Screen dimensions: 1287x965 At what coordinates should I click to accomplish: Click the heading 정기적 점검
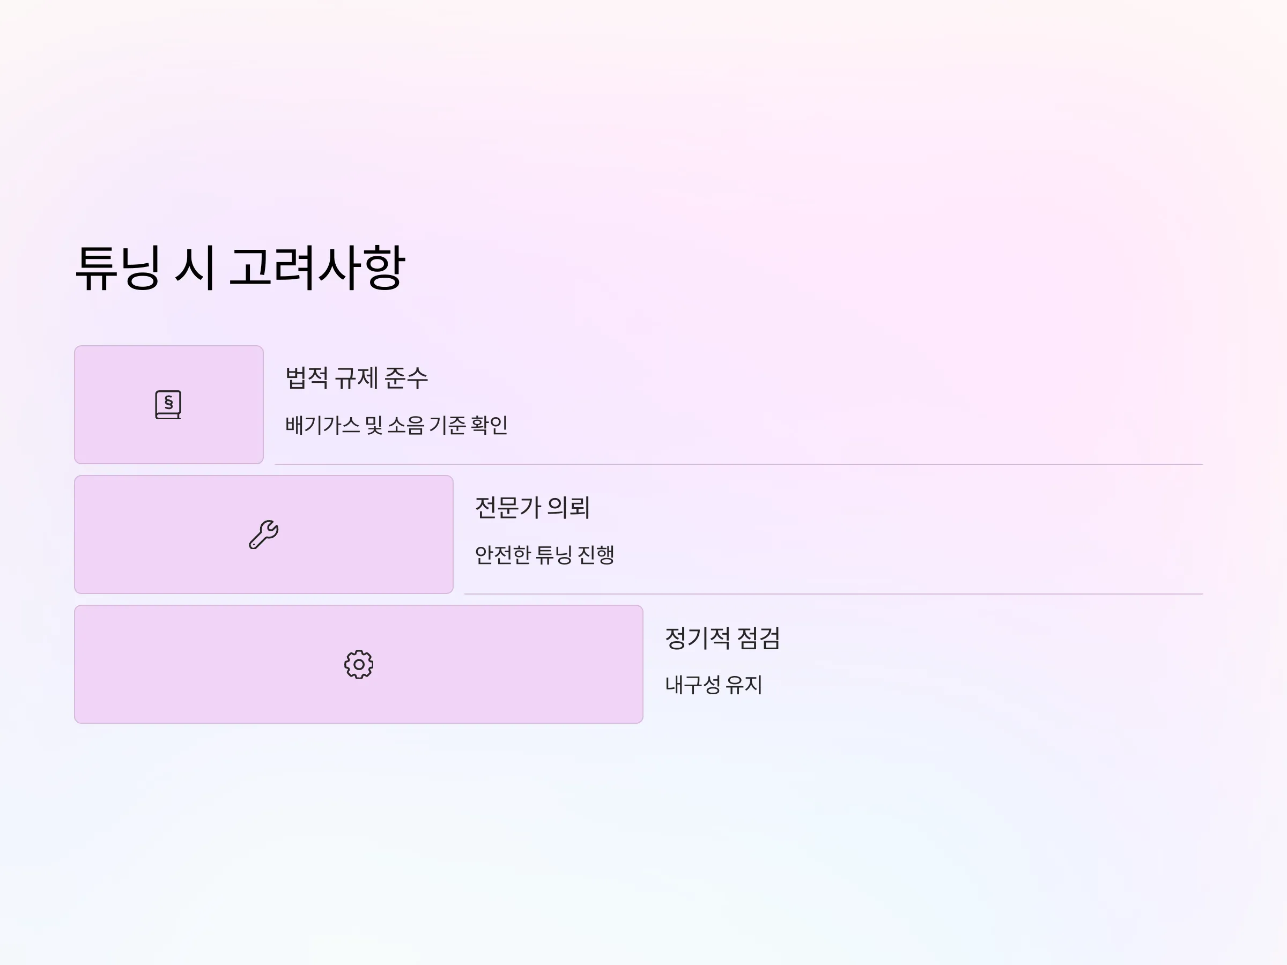[x=722, y=638]
